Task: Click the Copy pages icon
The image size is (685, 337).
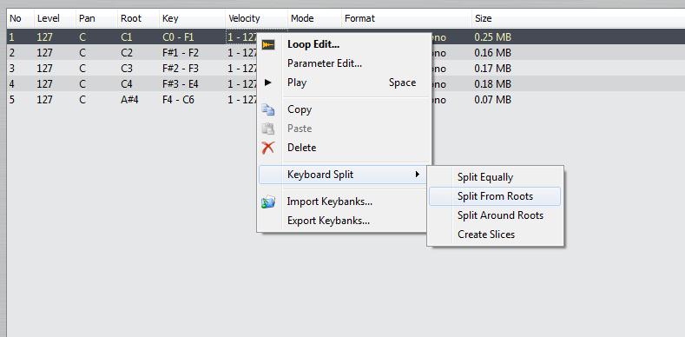Action: click(x=267, y=109)
